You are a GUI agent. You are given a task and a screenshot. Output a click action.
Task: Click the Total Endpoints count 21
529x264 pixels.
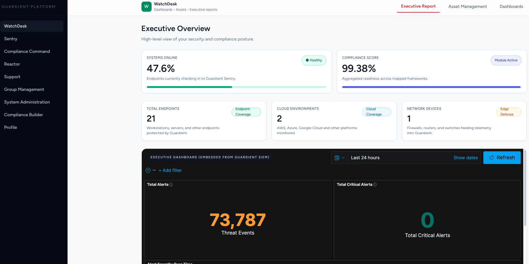pyautogui.click(x=151, y=119)
